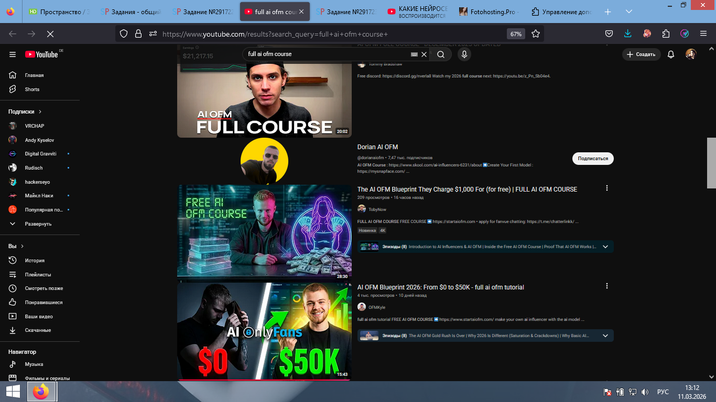This screenshot has height=402, width=716.
Task: Open the Firefox extensions puzzle menu
Action: 666,33
